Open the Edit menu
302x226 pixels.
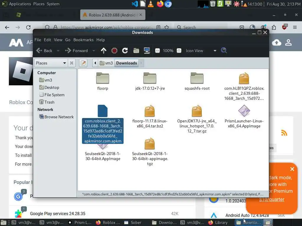pyautogui.click(x=47, y=40)
